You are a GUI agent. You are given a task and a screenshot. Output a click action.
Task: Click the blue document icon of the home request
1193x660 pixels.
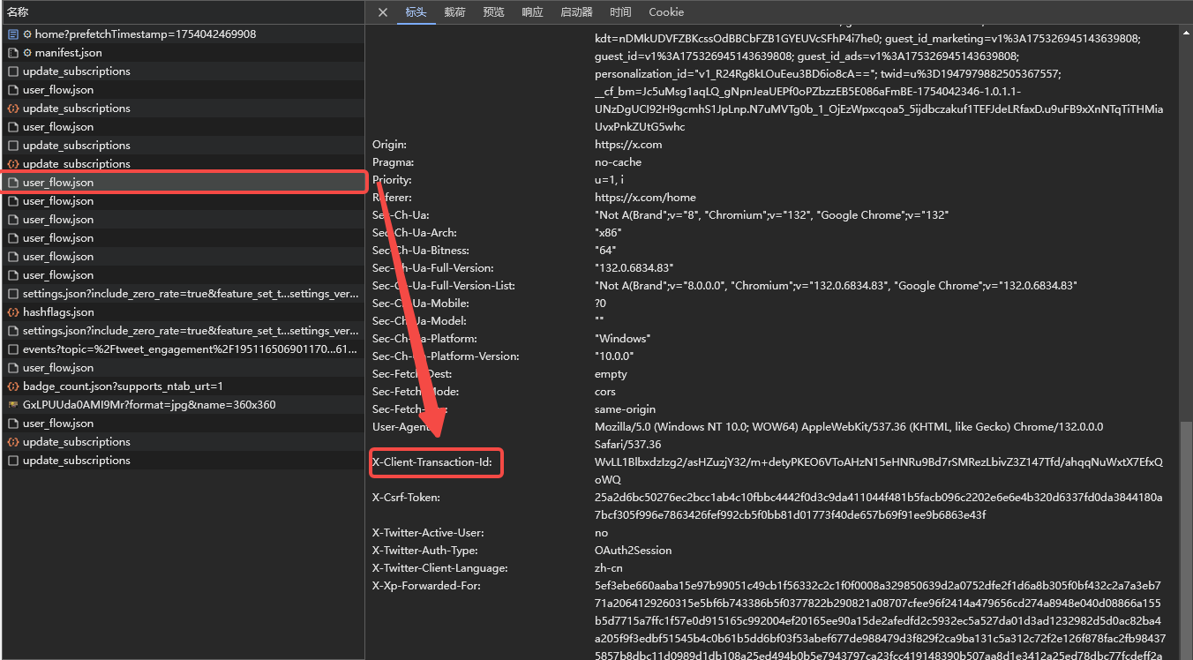[x=13, y=34]
